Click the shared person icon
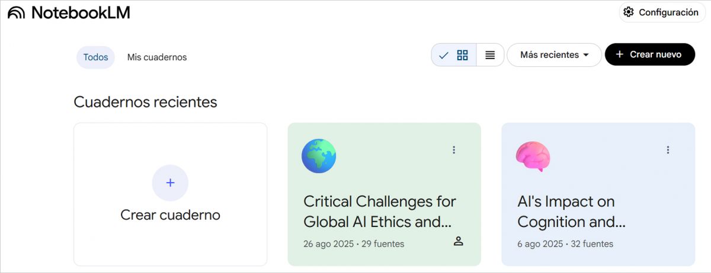 click(458, 241)
